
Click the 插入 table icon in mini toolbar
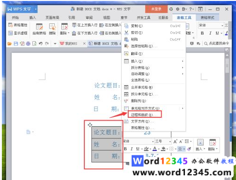(200, 145)
